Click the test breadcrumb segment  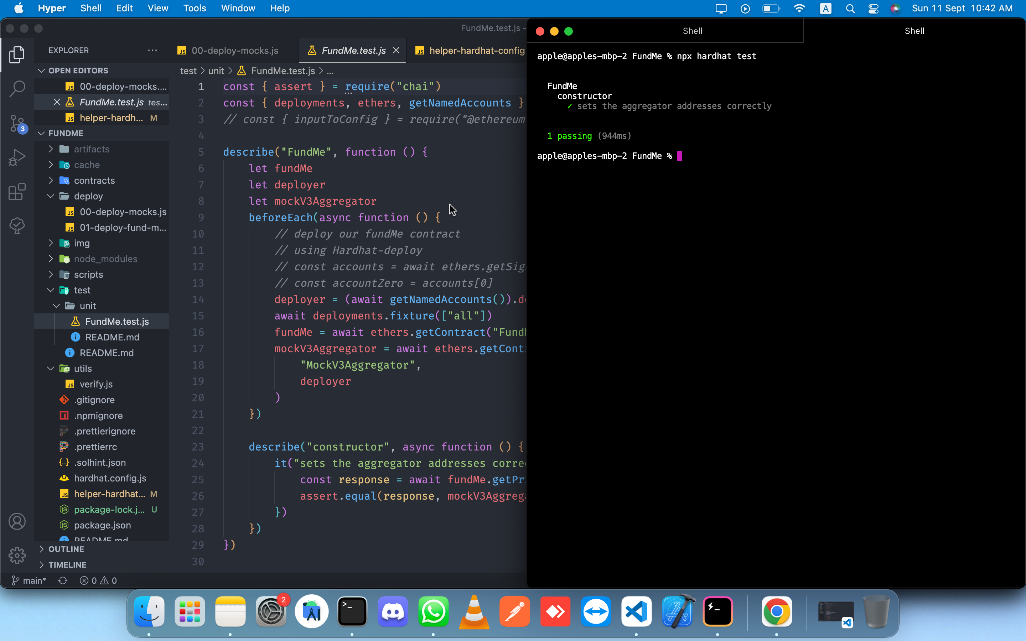[x=188, y=71]
